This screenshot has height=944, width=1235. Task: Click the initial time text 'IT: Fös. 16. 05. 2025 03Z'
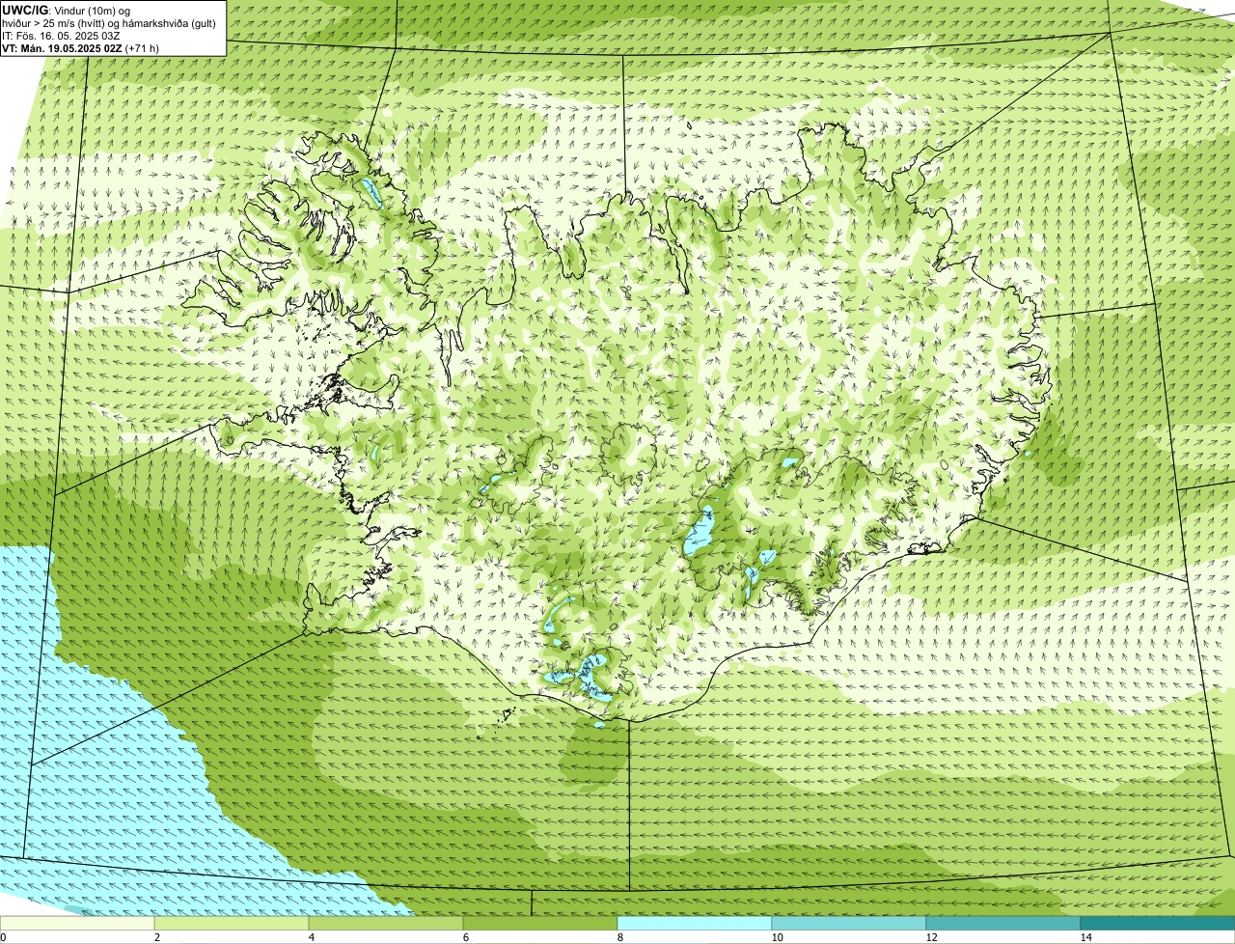(61, 36)
